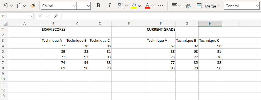Select cell with value 72

53,57
